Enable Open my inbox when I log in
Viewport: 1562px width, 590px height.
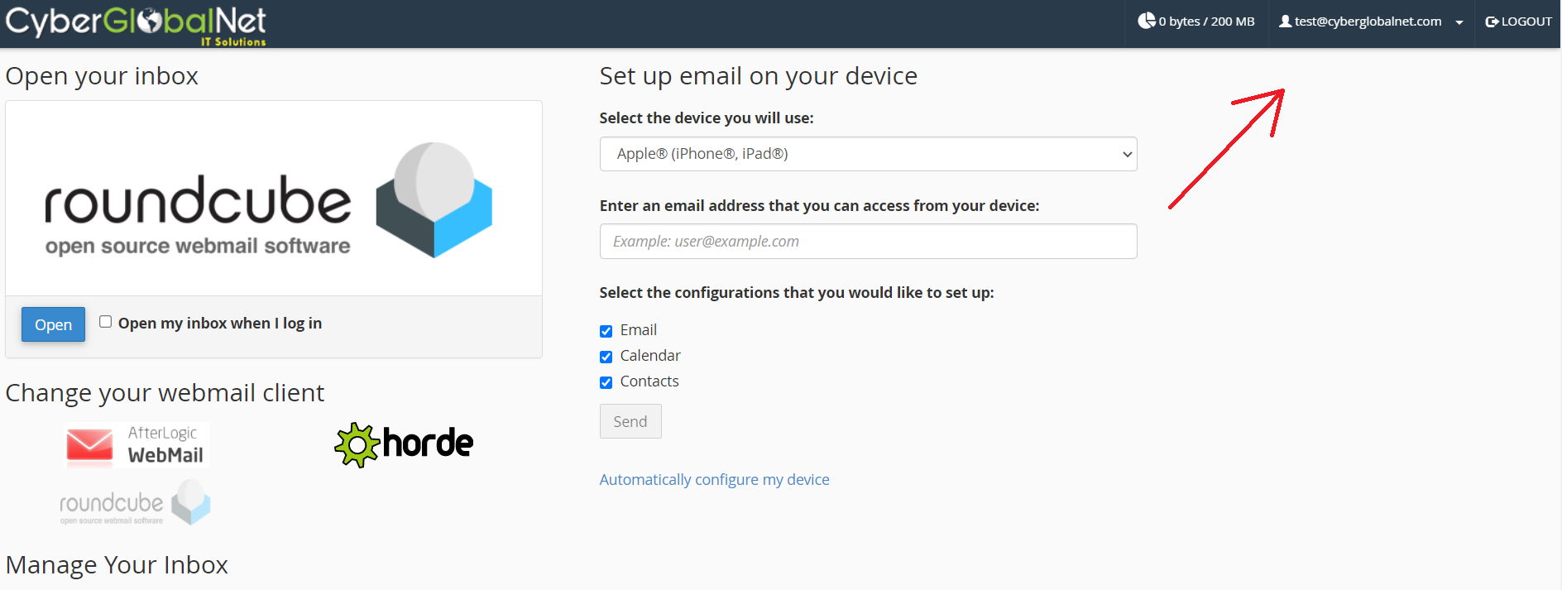pos(105,322)
